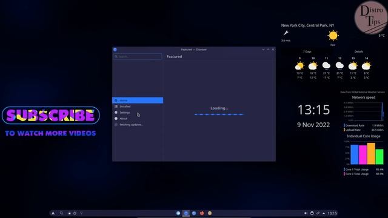Screen dimensions: 388x218
Task: Click the Network speed graph
Action: [x=364, y=111]
